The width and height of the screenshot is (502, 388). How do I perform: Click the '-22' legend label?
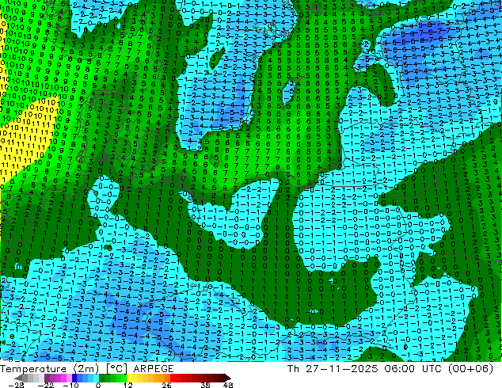coord(45,385)
